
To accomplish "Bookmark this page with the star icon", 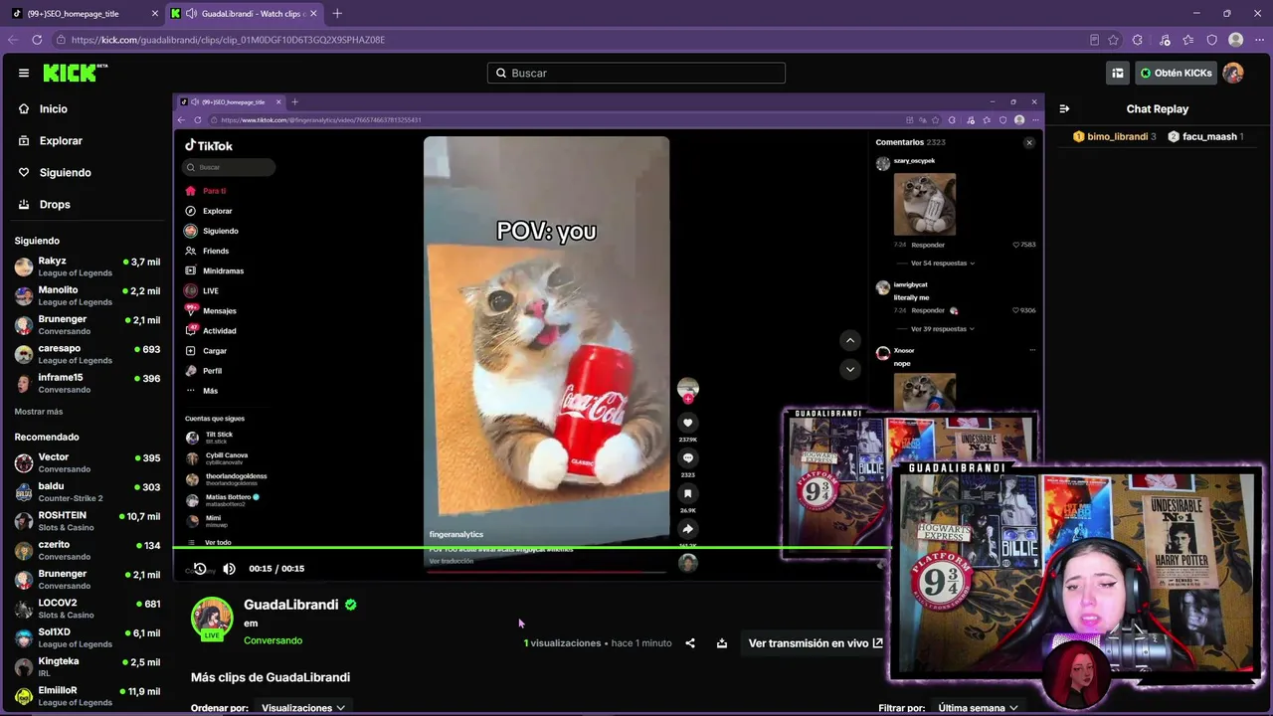I will pos(1114,40).
